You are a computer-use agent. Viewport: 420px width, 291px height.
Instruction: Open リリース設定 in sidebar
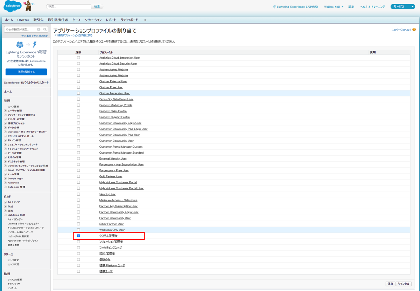click(13, 260)
